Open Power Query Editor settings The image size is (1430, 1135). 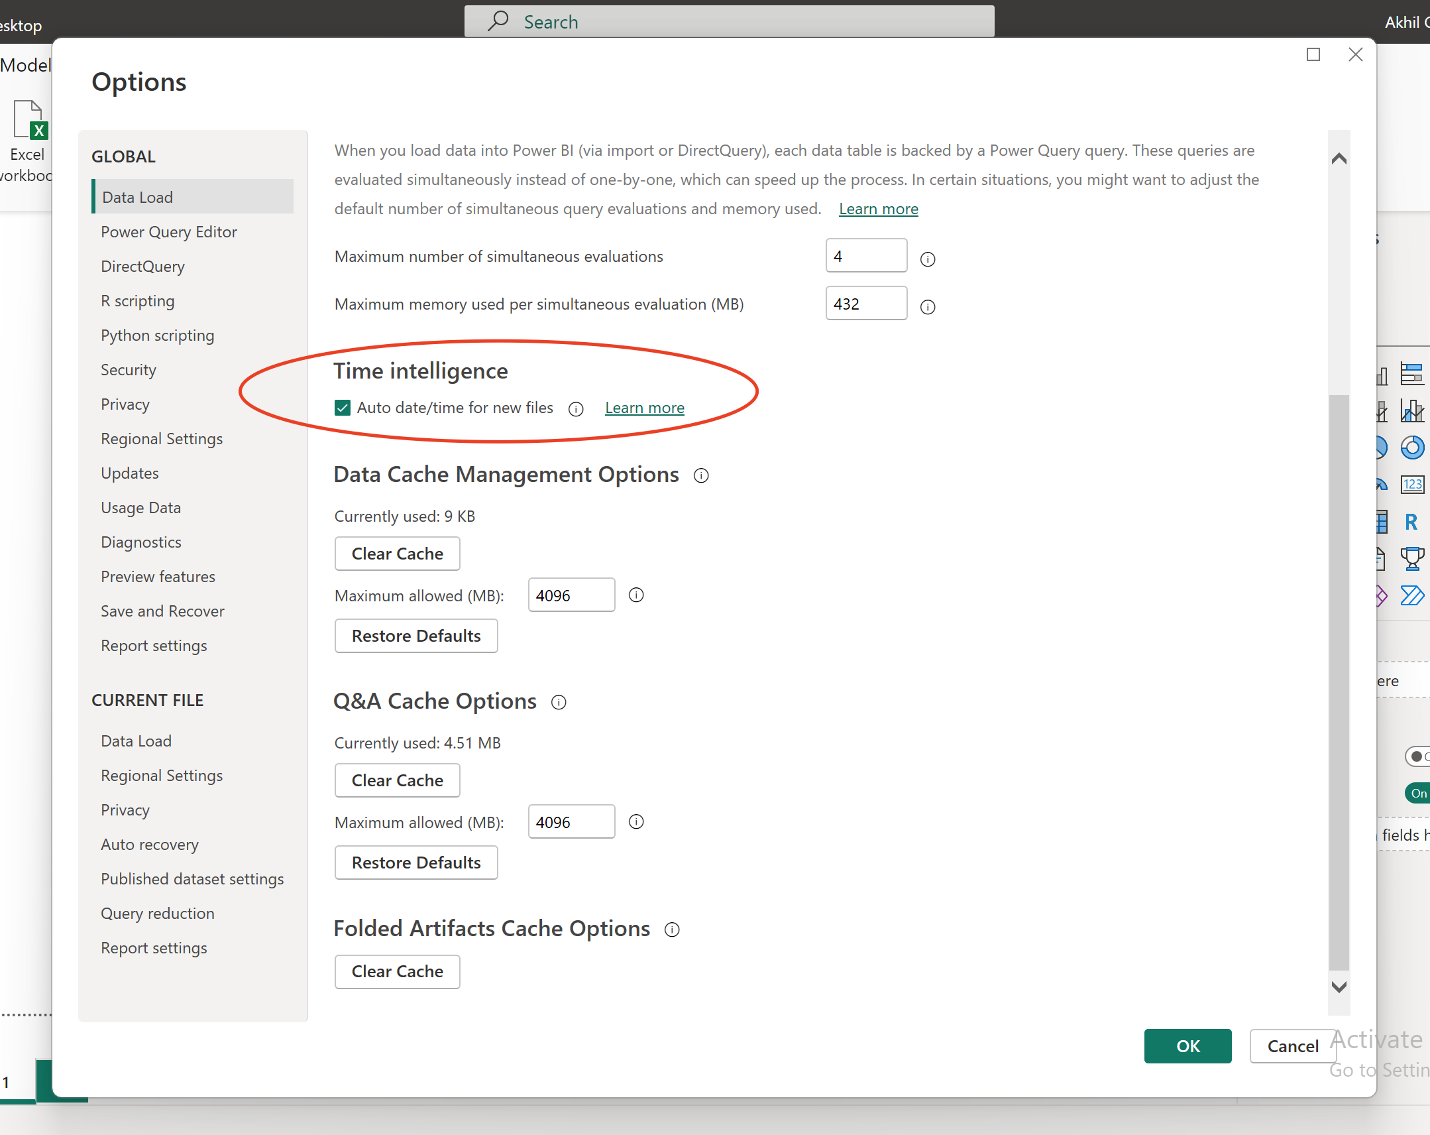pyautogui.click(x=168, y=231)
